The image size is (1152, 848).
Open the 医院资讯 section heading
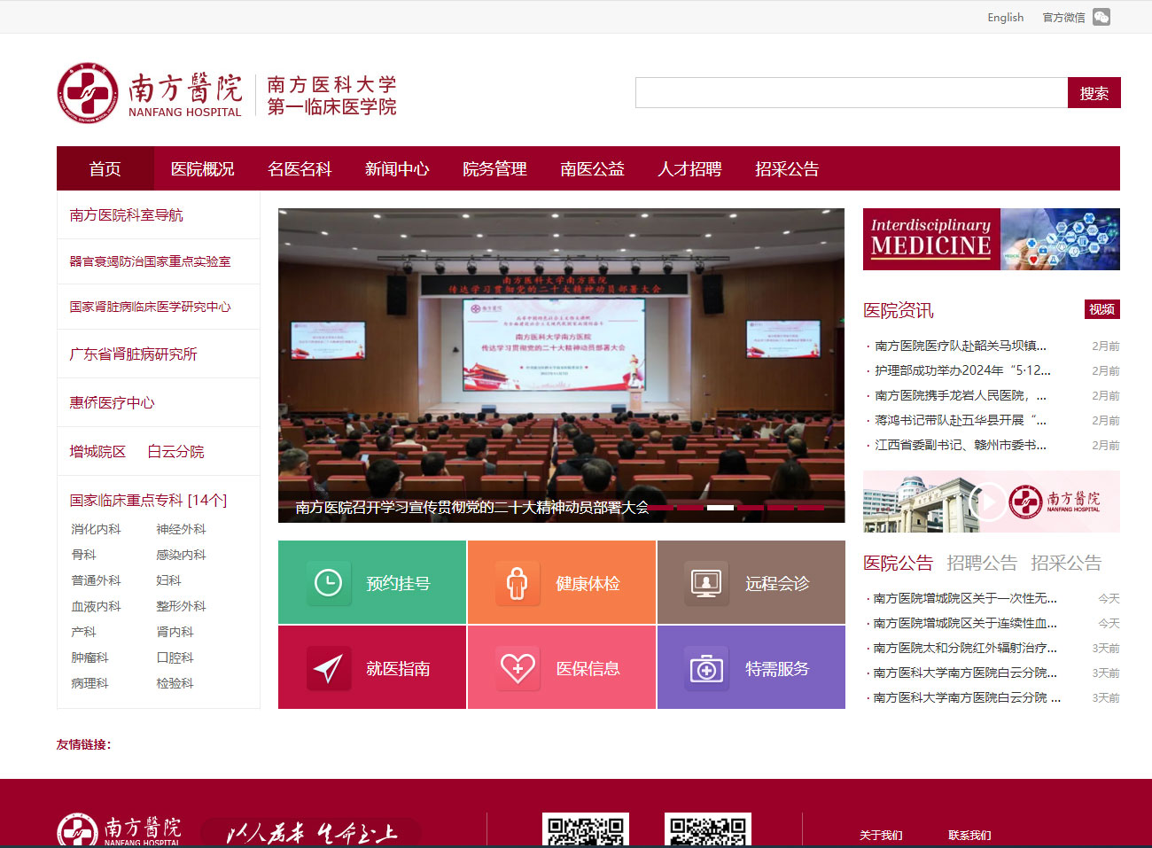coord(899,310)
